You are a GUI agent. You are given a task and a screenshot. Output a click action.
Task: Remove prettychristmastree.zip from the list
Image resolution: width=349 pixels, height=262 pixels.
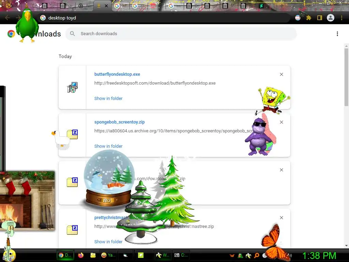pyautogui.click(x=282, y=218)
